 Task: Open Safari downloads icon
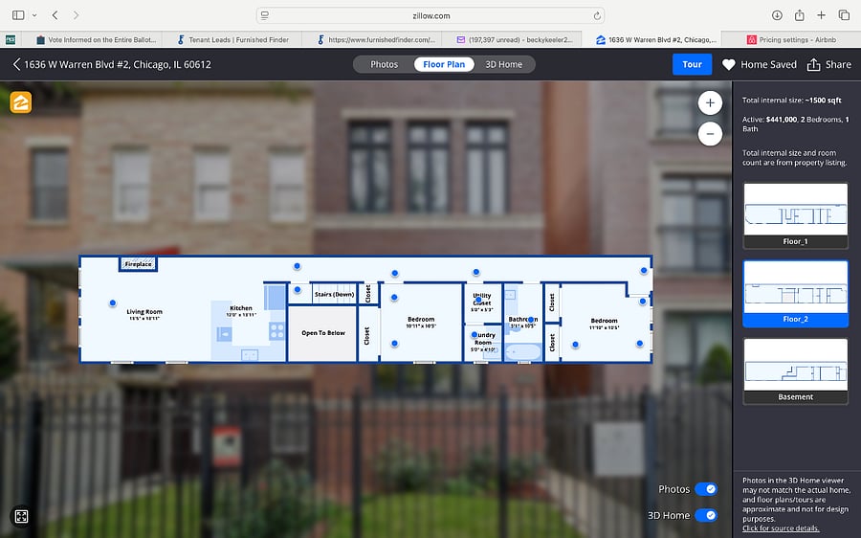[x=777, y=15]
